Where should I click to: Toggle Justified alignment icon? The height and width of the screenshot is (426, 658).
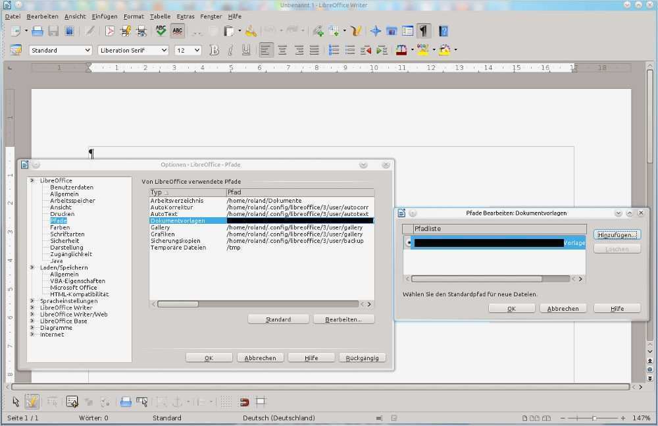pyautogui.click(x=315, y=50)
